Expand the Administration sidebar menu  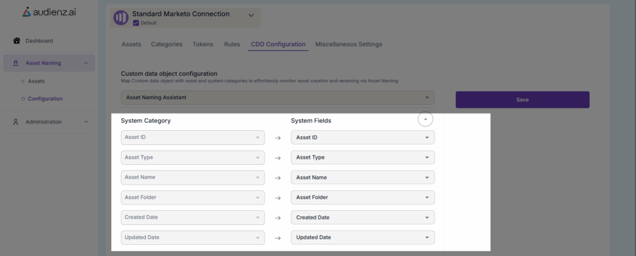86,122
